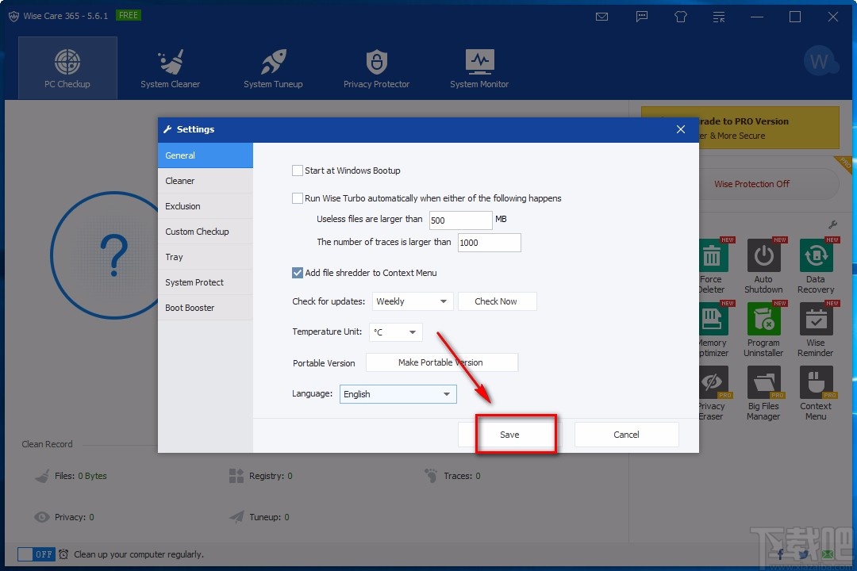This screenshot has height=571, width=857.
Task: Select the Custom Checkup settings tab
Action: pyautogui.click(x=205, y=232)
